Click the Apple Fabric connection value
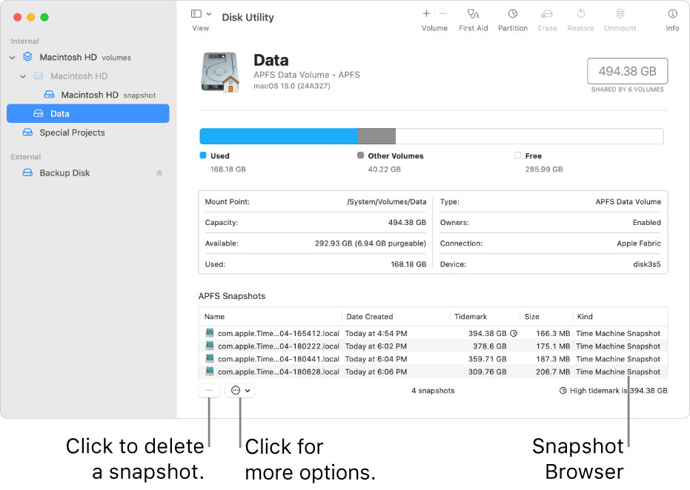This screenshot has width=690, height=490. point(639,244)
